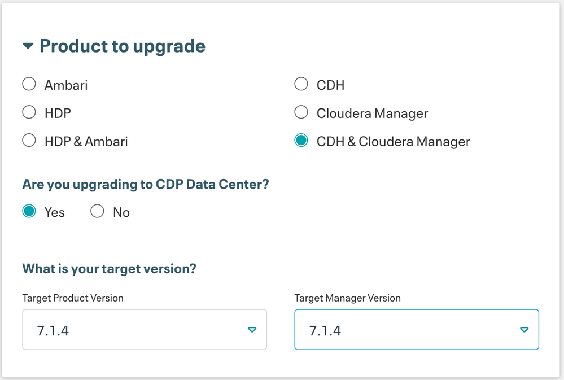
Task: Select Yes for CDP Data Center upgrade
Action: tap(29, 212)
